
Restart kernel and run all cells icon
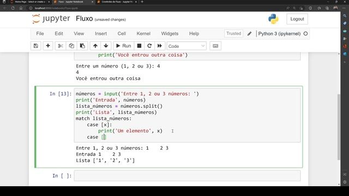click(160, 46)
